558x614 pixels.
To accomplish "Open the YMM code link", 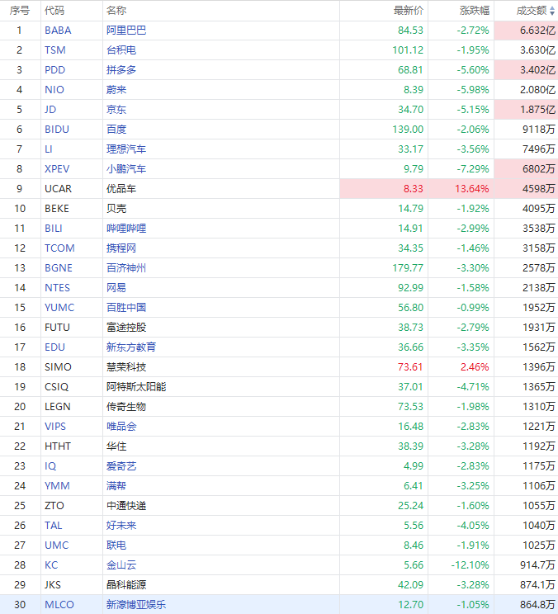I will pyautogui.click(x=57, y=486).
